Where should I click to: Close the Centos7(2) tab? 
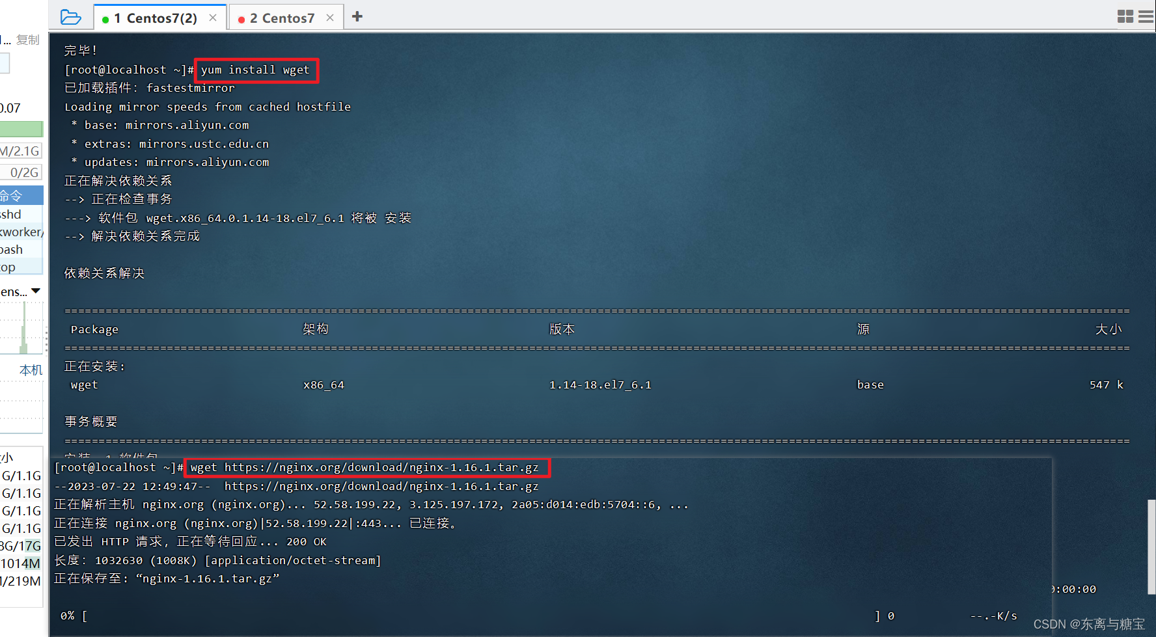click(x=213, y=18)
